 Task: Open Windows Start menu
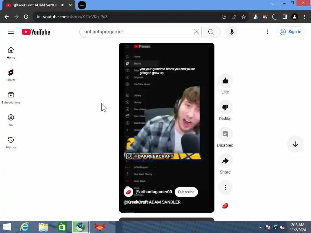[x=7, y=227]
